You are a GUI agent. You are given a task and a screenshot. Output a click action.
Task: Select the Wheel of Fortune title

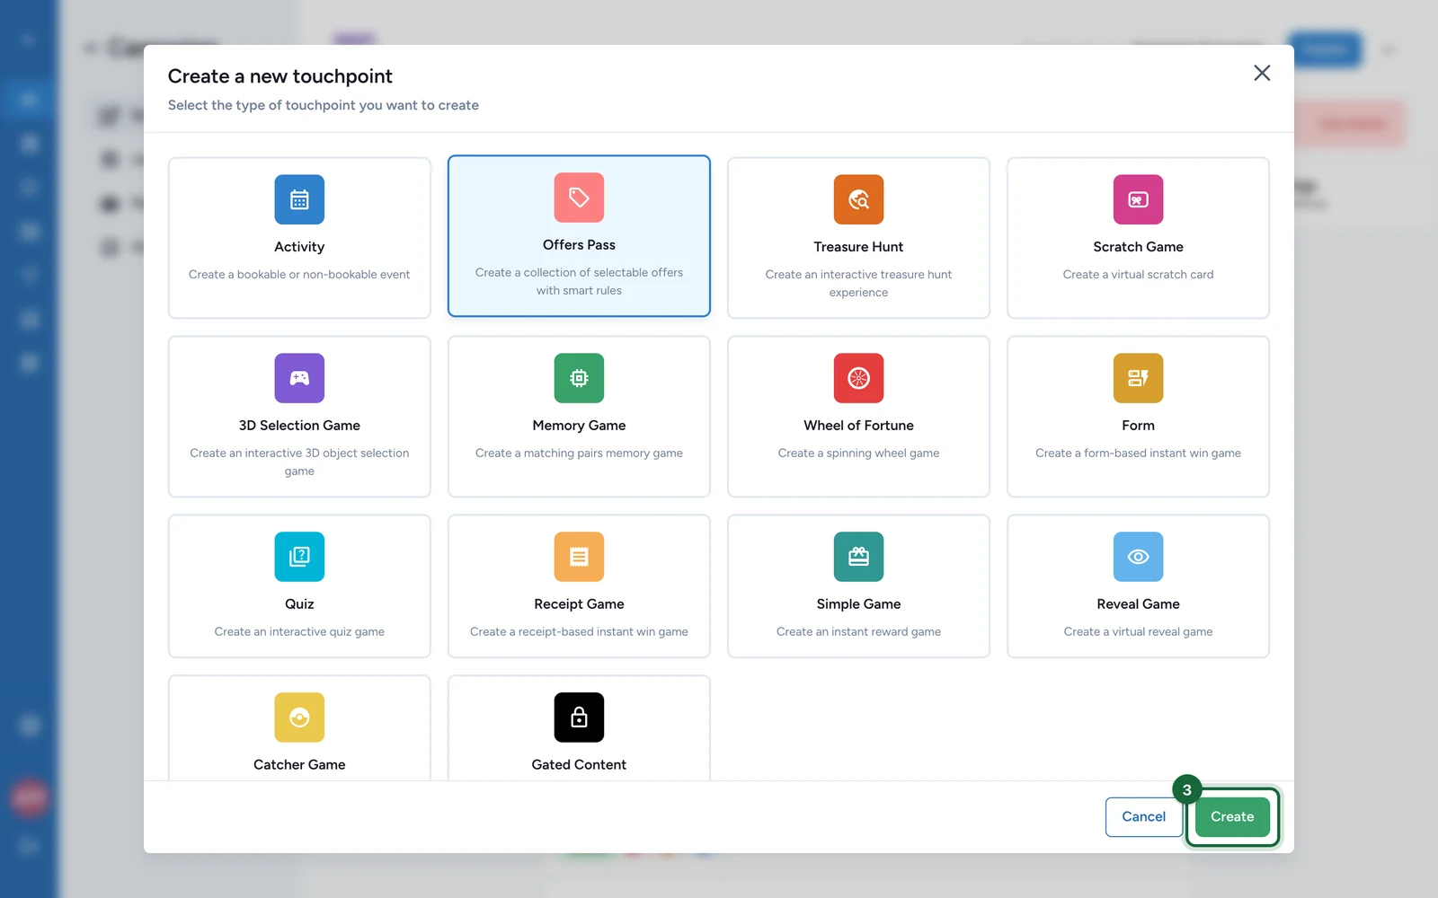pos(858,426)
